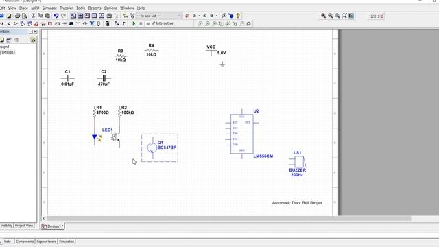
Task: Open the Simulation spreadsheet tab
Action: 67,242
